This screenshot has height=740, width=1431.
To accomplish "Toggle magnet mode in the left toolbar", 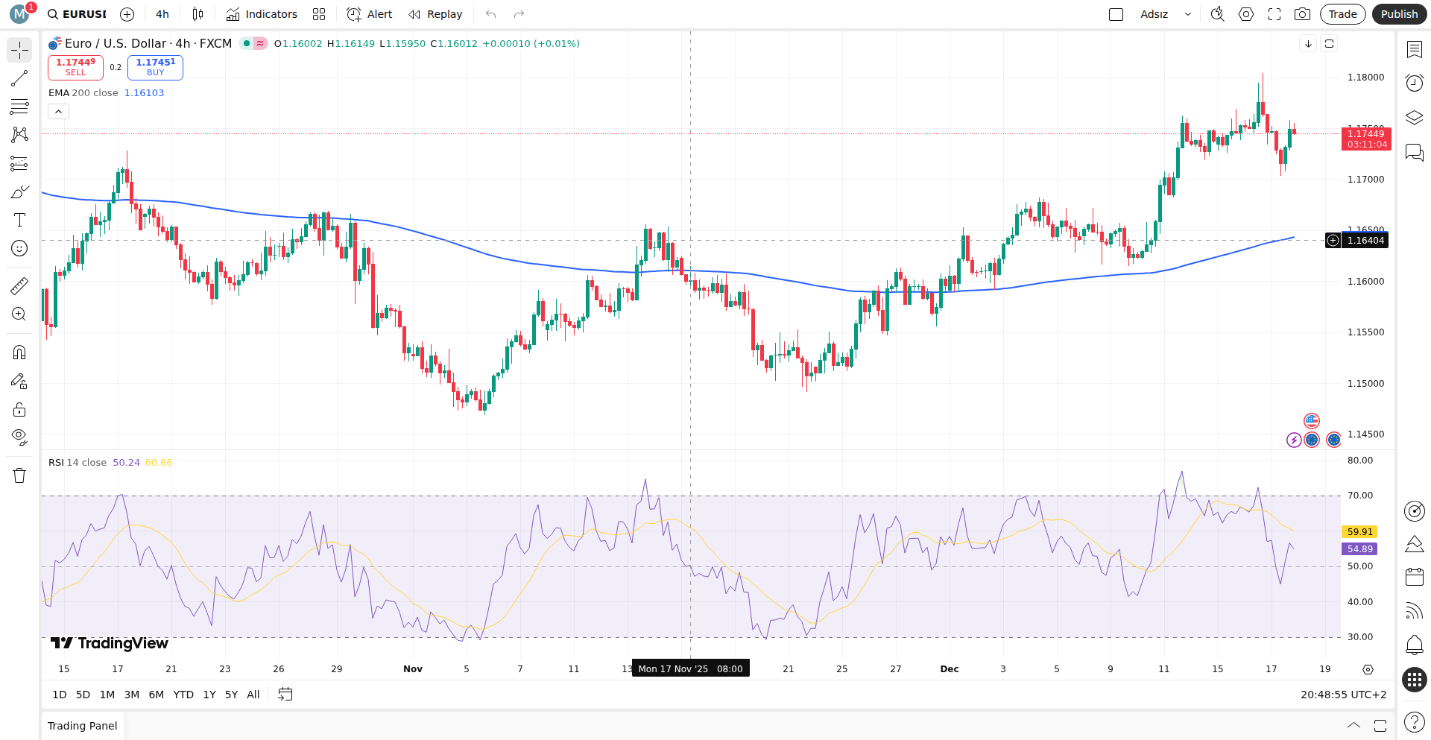I will pyautogui.click(x=19, y=352).
